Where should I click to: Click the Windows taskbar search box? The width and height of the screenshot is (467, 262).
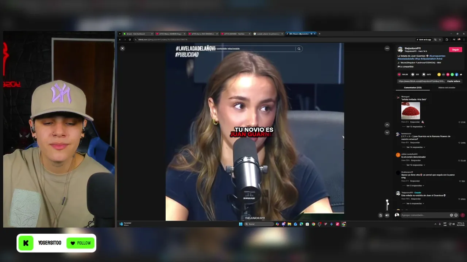coord(259,224)
